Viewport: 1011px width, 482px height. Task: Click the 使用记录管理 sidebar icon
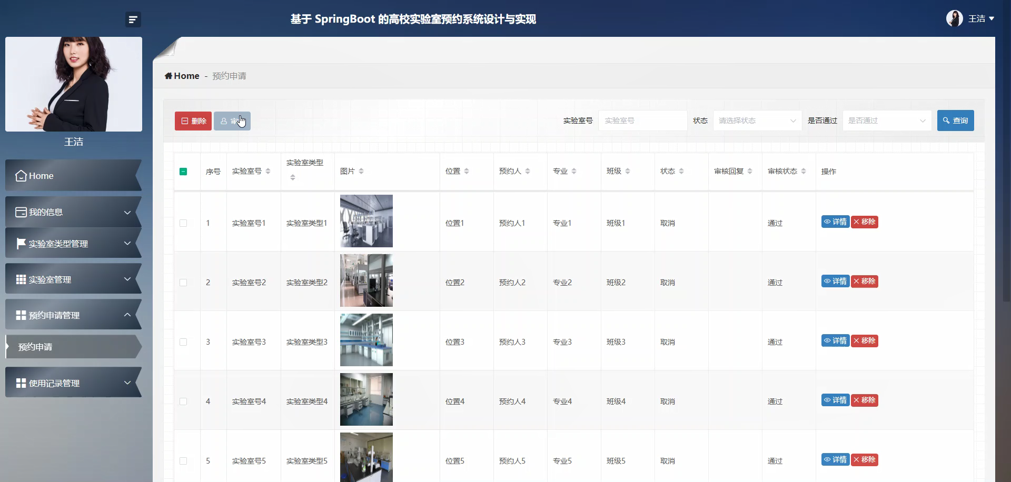[x=20, y=383]
